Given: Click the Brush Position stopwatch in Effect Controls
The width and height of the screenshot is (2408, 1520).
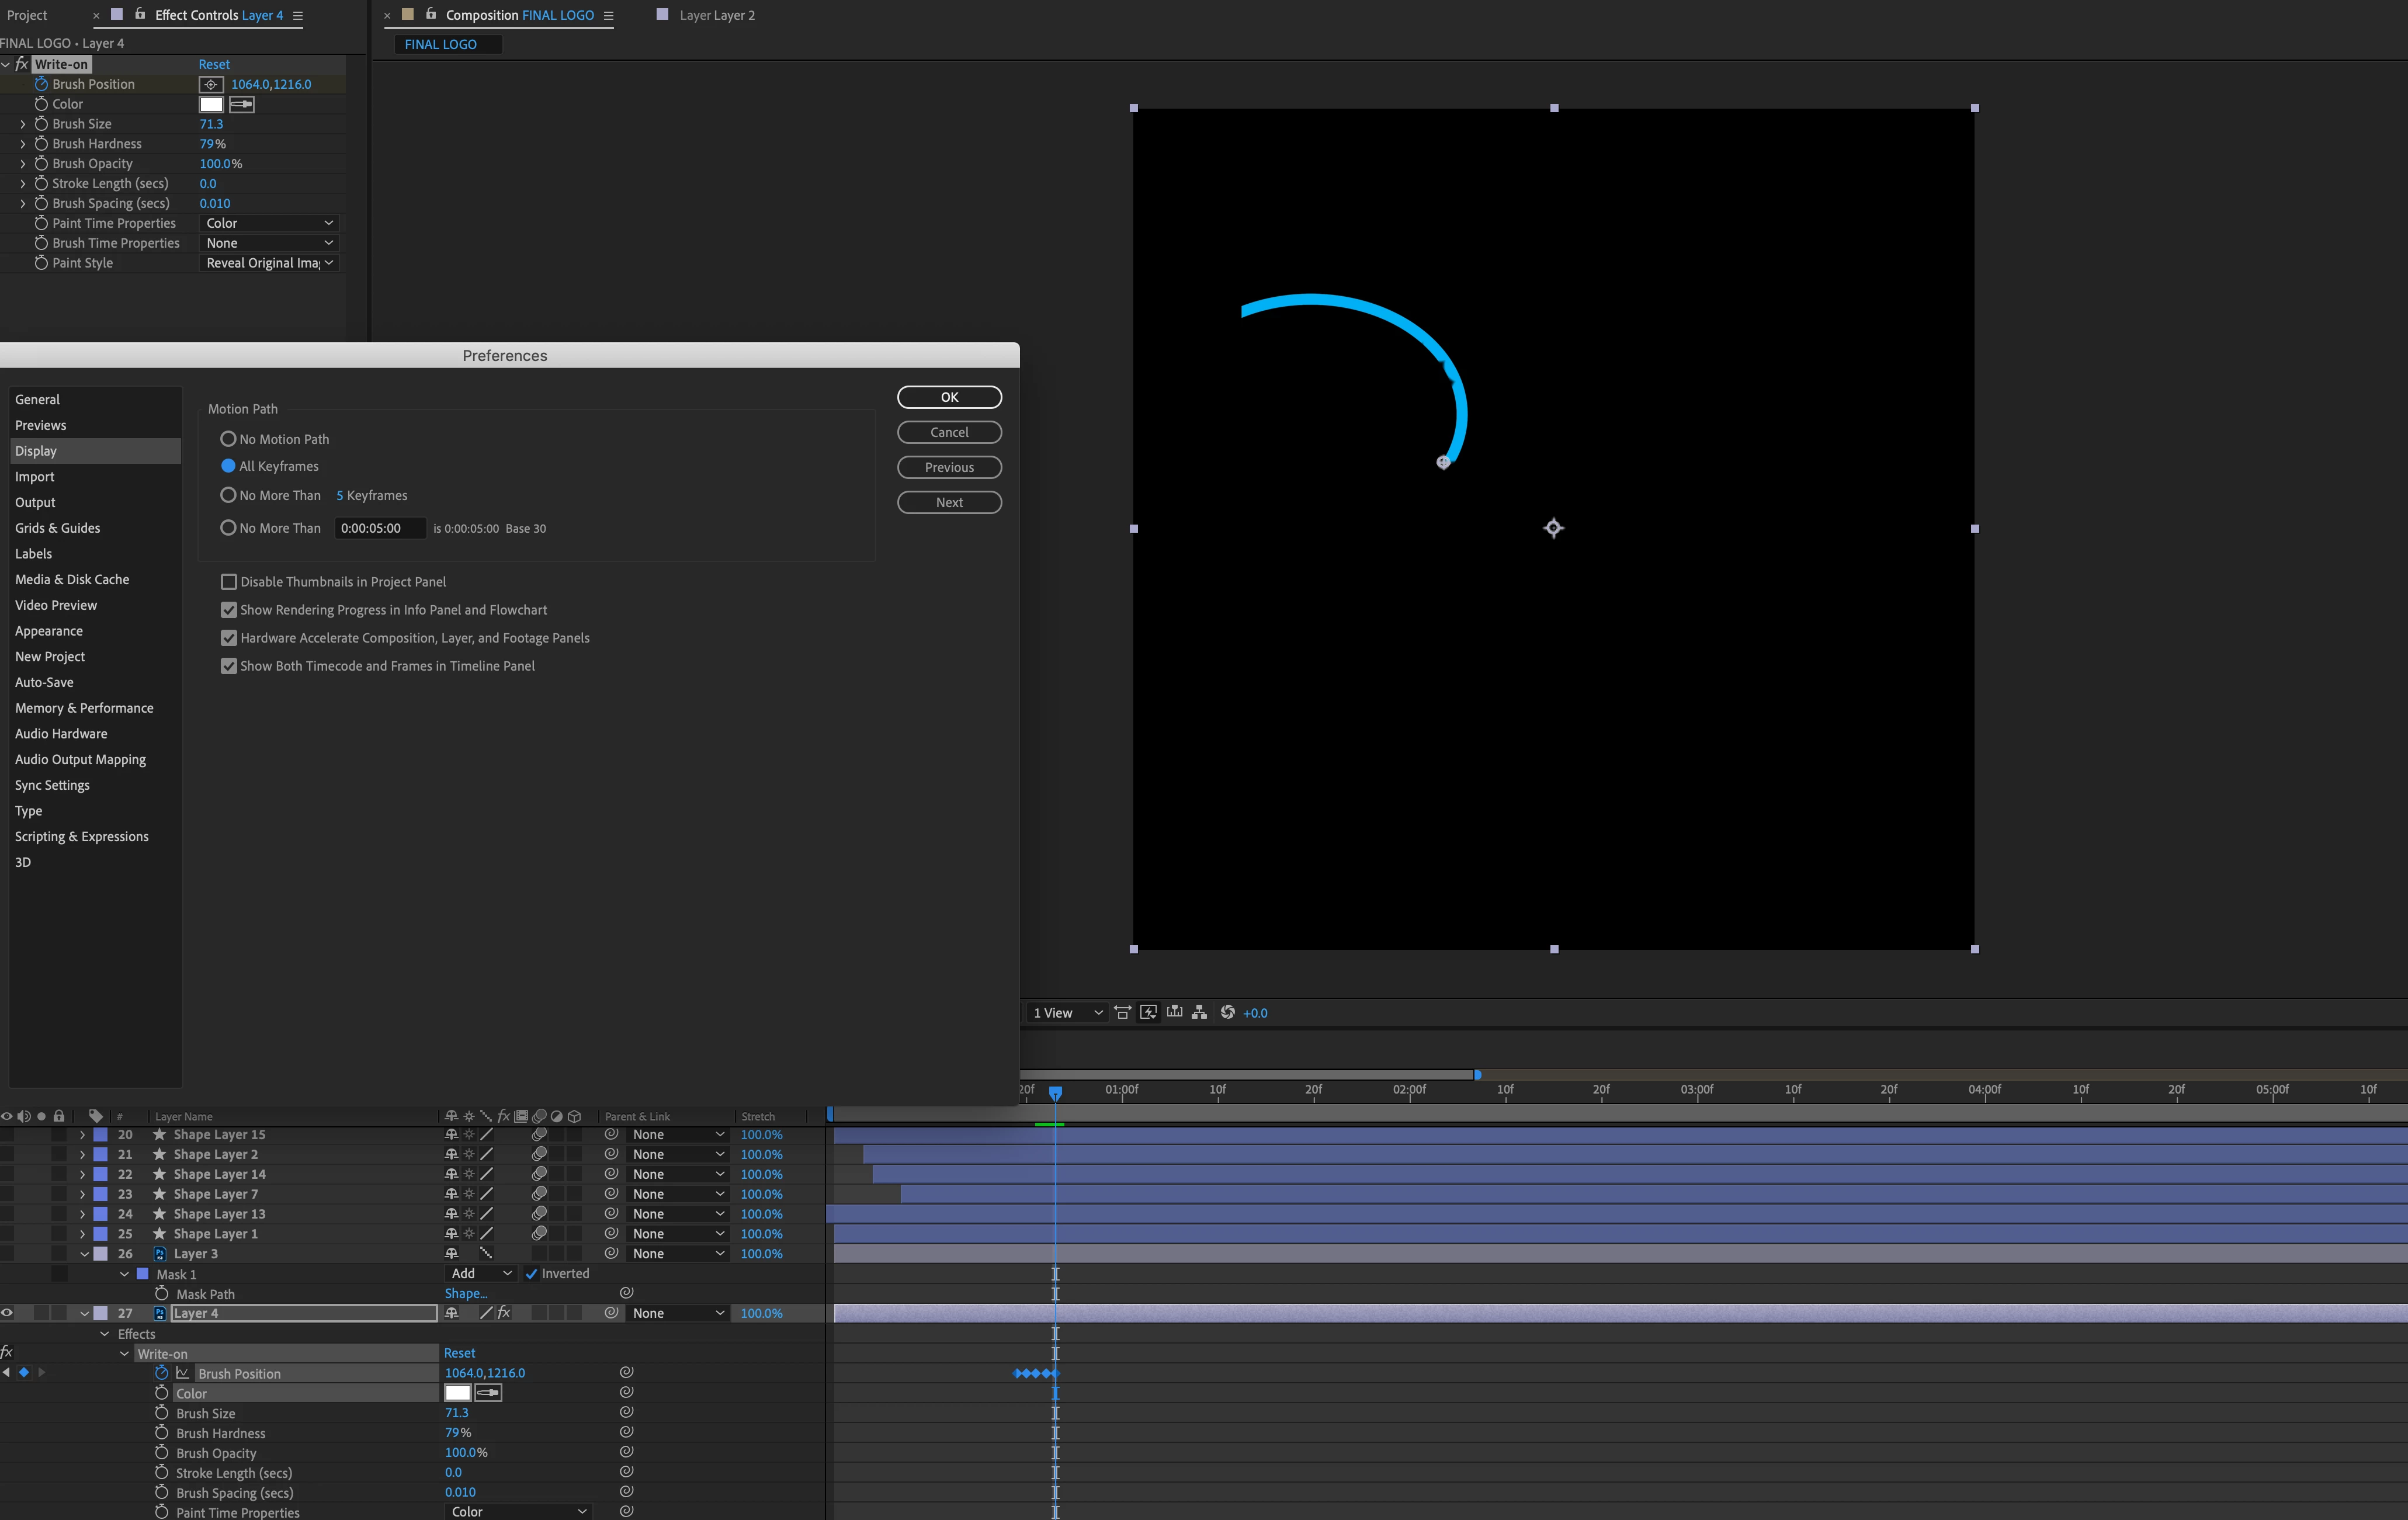Looking at the screenshot, I should coord(41,84).
